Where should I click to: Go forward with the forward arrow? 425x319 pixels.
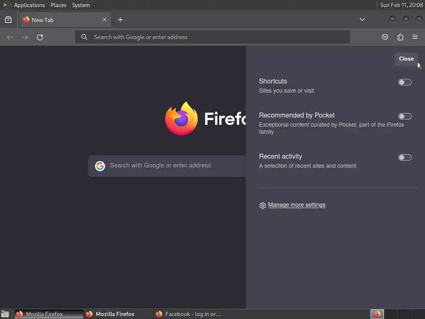pyautogui.click(x=25, y=37)
